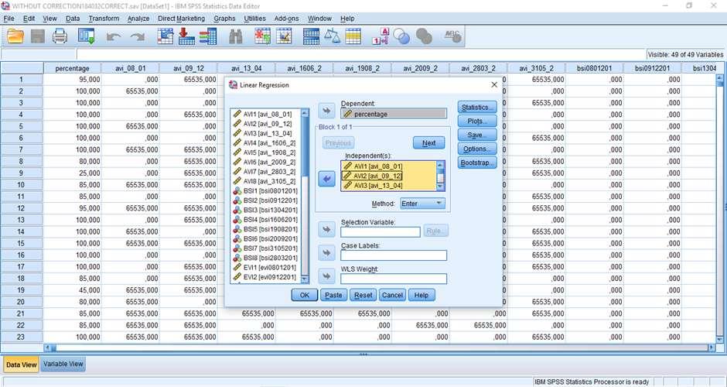Click the Save... button in the dialog
This screenshot has width=727, height=387.
tap(476, 135)
